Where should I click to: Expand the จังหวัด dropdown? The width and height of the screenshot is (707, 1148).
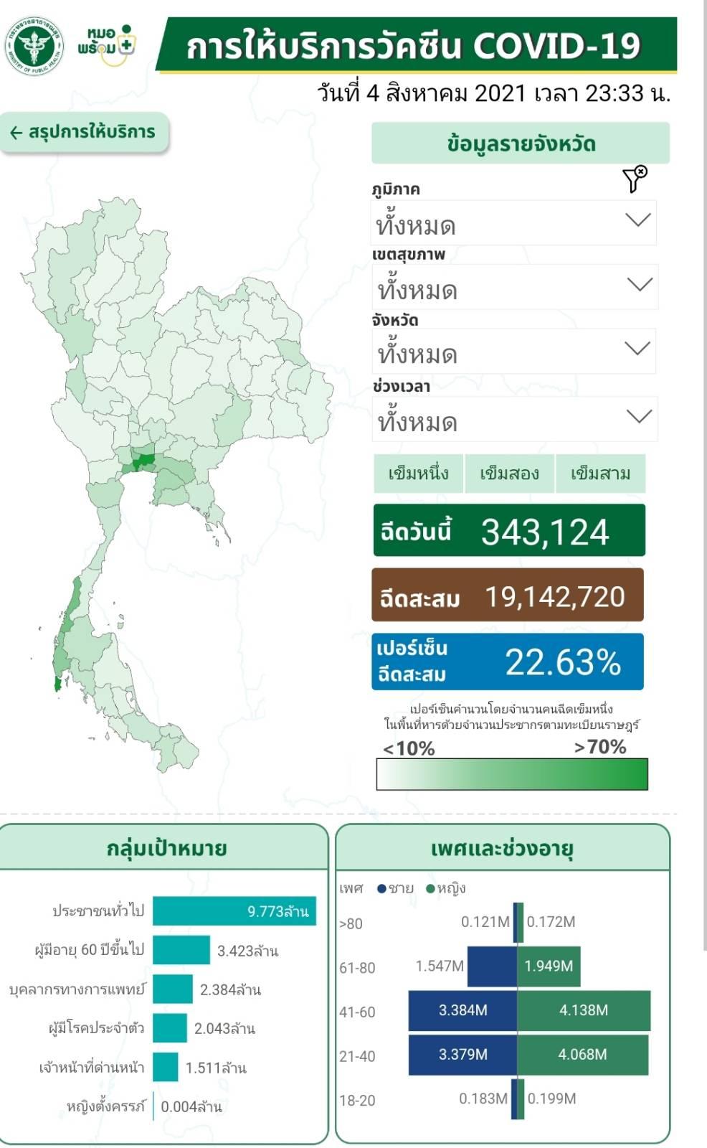637,349
